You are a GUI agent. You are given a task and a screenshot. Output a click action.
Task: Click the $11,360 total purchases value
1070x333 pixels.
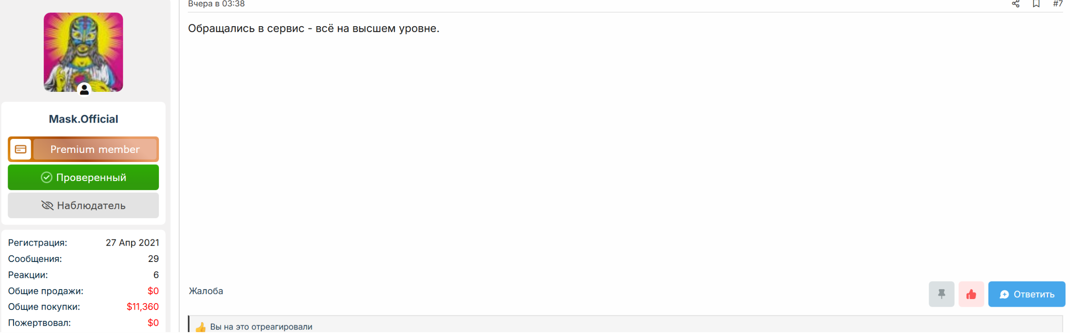click(x=143, y=307)
